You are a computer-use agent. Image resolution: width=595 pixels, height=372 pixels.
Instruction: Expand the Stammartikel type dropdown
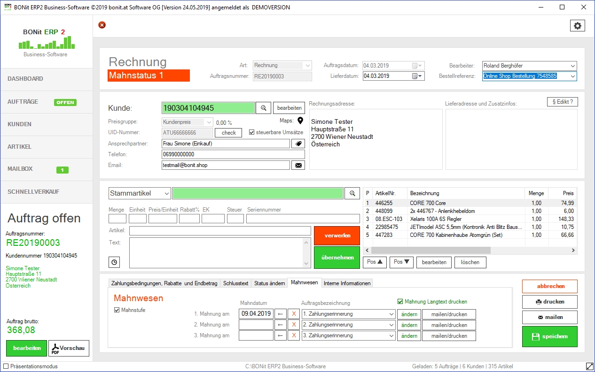point(166,193)
